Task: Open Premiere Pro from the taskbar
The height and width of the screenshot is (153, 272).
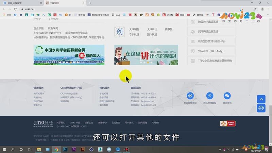Action: click(x=74, y=149)
